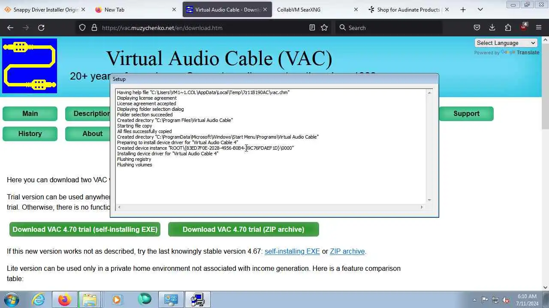549x308 pixels.
Task: Click the Setup log vertical scrollbar up arrow
Action: coord(429,93)
